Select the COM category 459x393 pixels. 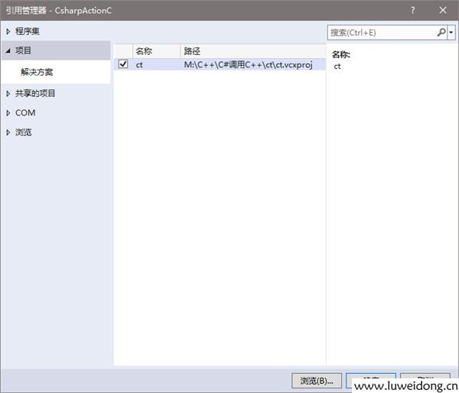coord(25,113)
